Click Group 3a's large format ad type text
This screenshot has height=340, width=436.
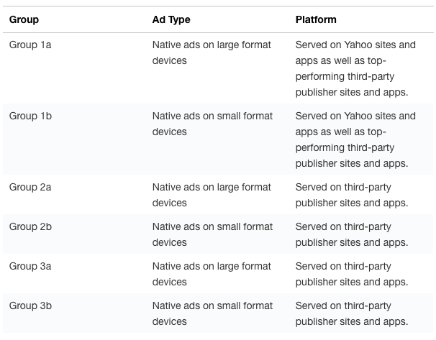coord(212,274)
